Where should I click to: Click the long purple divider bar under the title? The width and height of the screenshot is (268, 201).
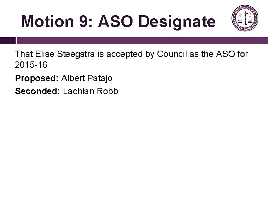(142, 41)
